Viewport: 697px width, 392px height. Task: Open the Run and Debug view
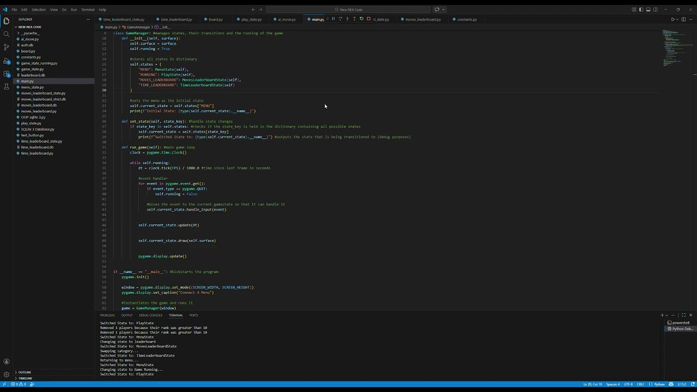coord(7,60)
